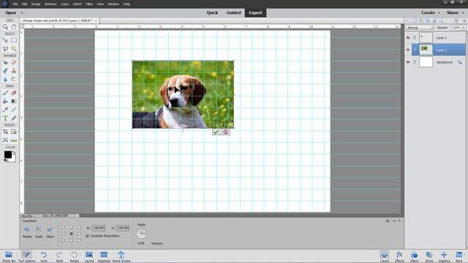Open the Filter menu

[x=89, y=4]
